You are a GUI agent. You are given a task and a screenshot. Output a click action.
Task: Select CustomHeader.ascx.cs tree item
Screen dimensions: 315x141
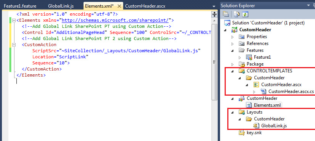coord(291,91)
